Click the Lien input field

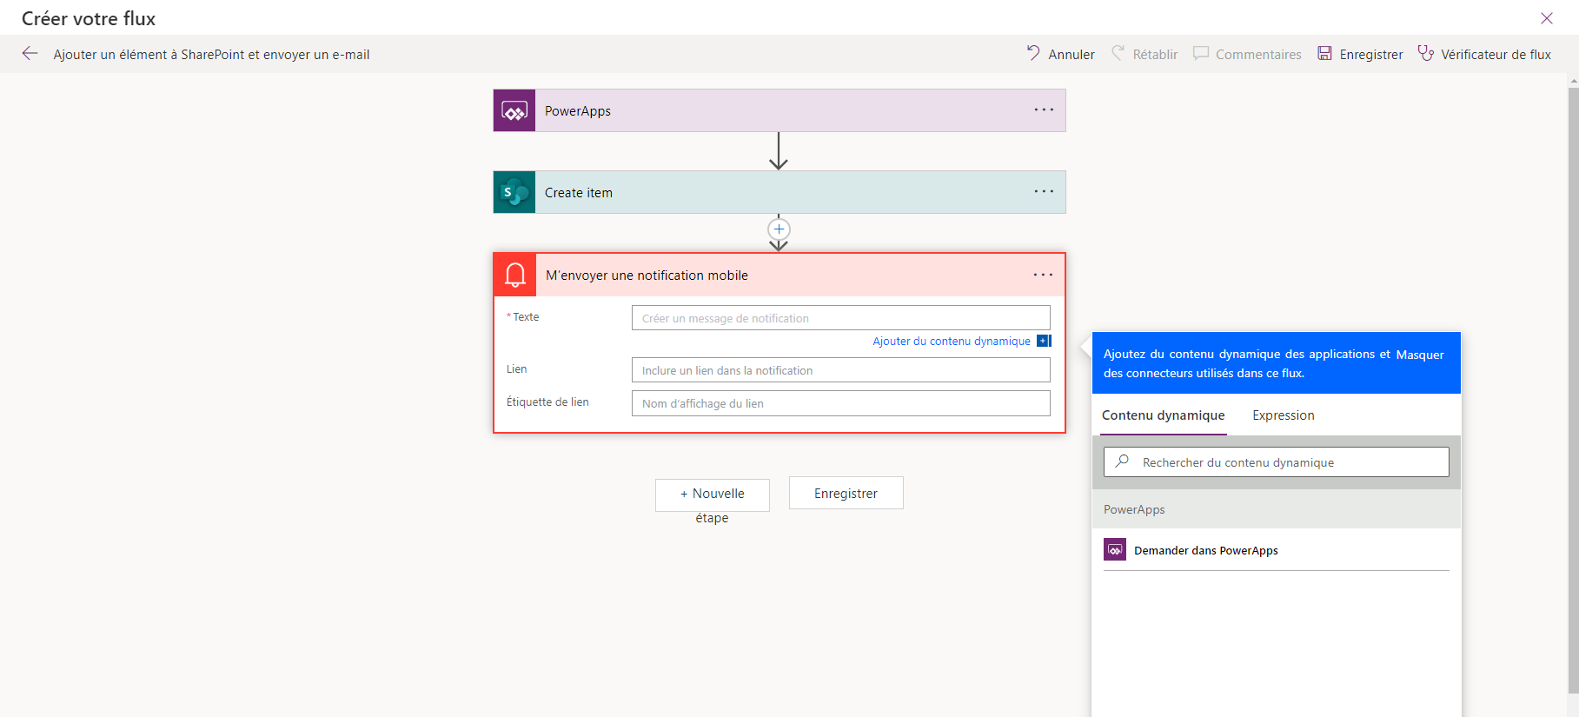pos(840,370)
